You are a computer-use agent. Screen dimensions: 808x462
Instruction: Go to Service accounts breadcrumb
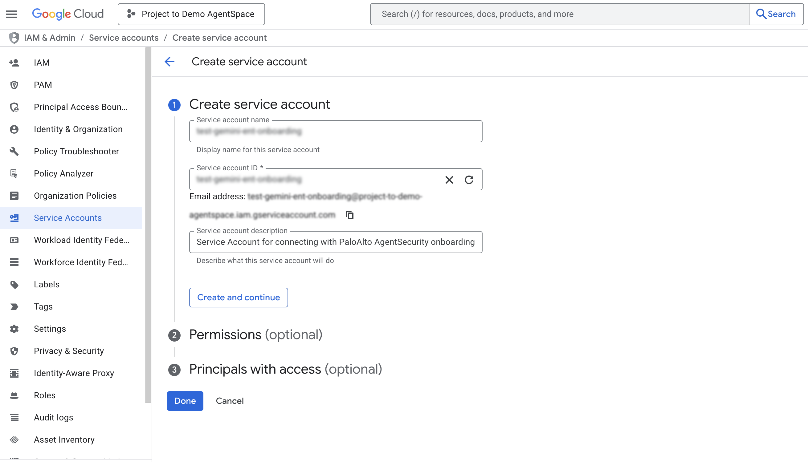point(124,38)
